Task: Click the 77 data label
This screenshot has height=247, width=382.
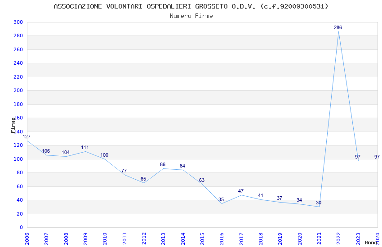Action: pyautogui.click(x=124, y=171)
